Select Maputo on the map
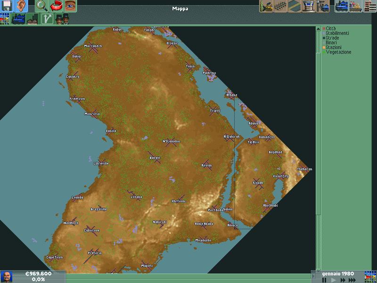The image size is (377, 283). (147, 266)
